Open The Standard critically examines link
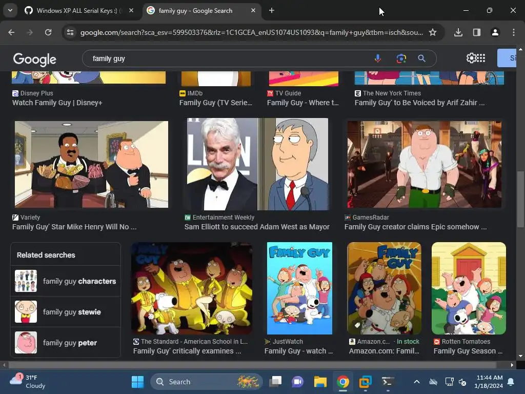This screenshot has width=525, height=394. click(x=187, y=351)
